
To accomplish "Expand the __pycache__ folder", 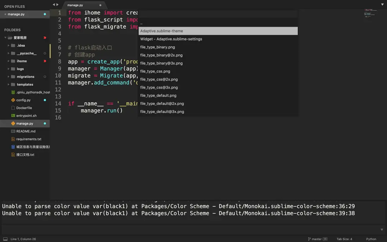I will pyautogui.click(x=8, y=53).
